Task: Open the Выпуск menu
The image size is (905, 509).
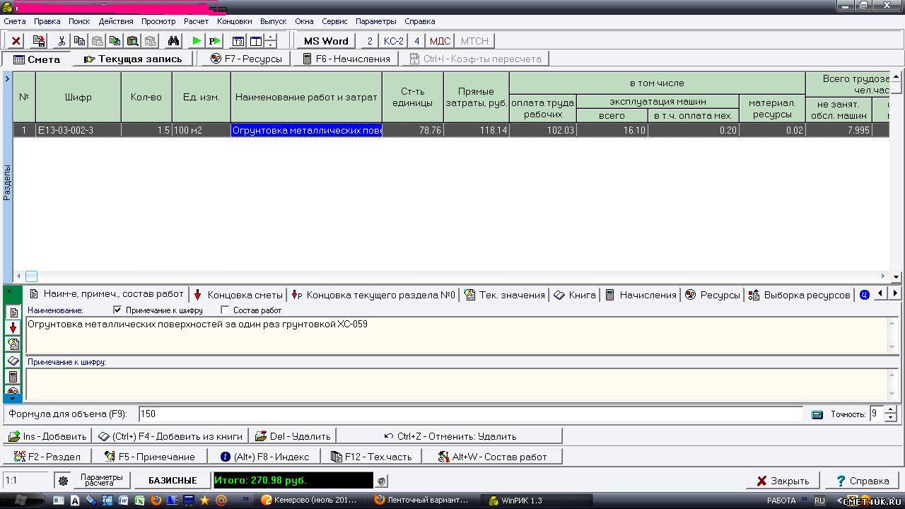Action: (273, 21)
